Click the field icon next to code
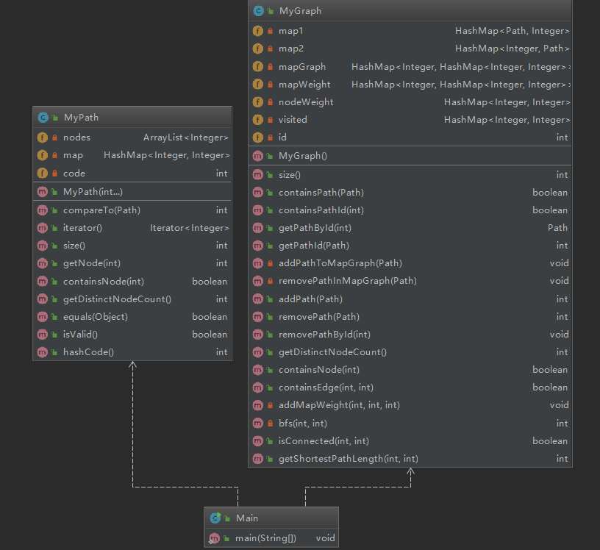The width and height of the screenshot is (600, 550). pos(43,174)
